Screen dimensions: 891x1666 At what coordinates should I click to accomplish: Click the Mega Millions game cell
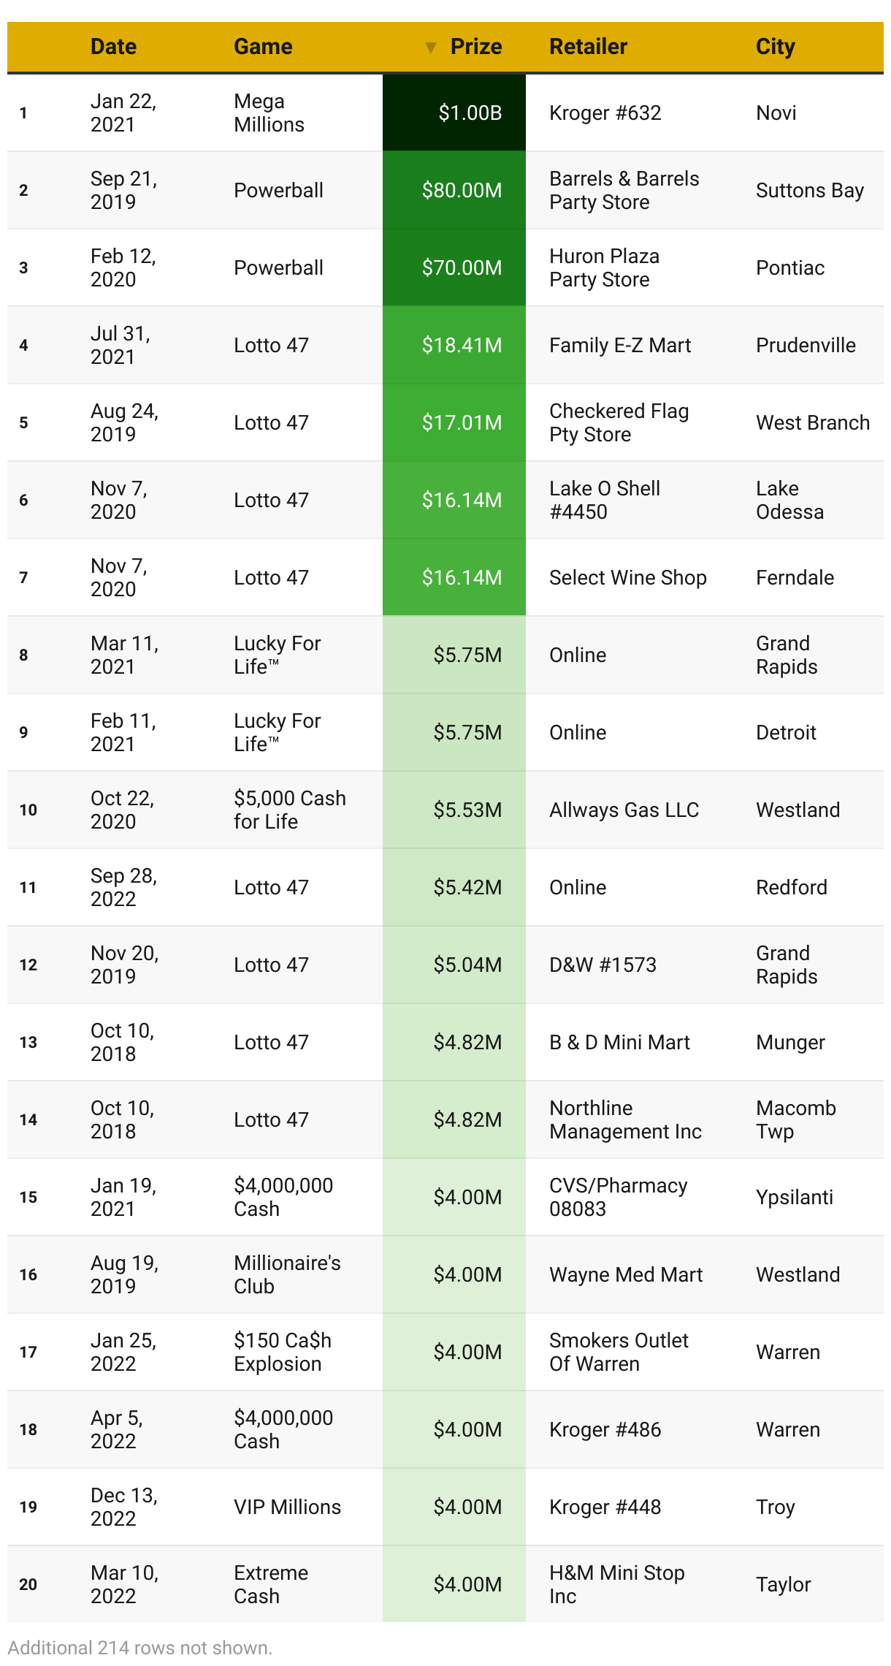pos(269,113)
